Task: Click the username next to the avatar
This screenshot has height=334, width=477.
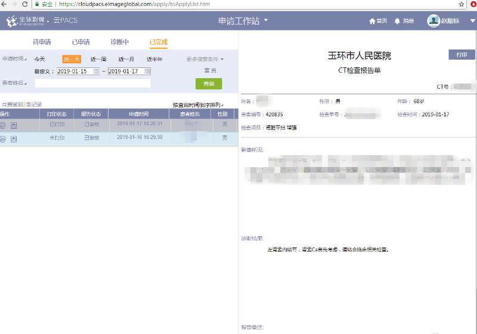Action: (450, 21)
